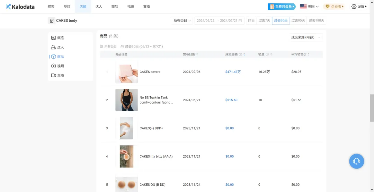
Task: Click the calendar icon in date range
Action: coord(240,21)
